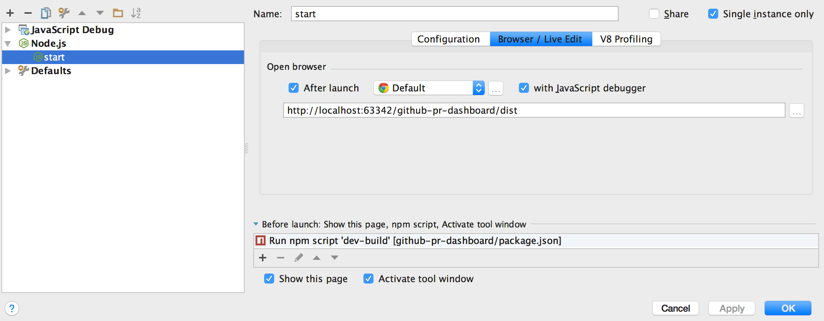The image size is (824, 321).
Task: Open the V8 Profiling tab
Action: tap(626, 39)
